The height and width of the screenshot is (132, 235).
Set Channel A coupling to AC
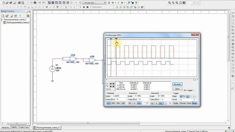[x=130, y=103]
